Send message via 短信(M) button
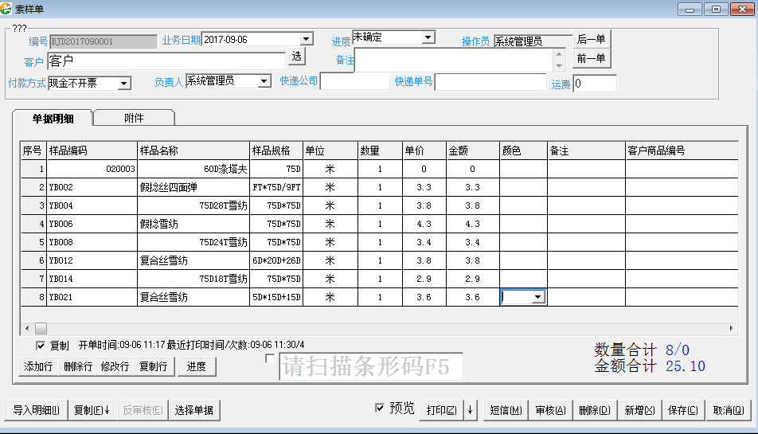 pyautogui.click(x=506, y=410)
